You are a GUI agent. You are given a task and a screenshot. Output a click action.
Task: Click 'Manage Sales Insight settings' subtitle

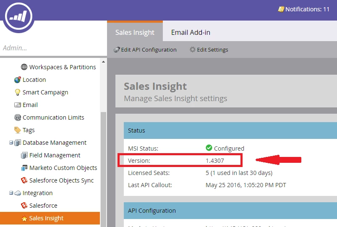[x=175, y=99]
